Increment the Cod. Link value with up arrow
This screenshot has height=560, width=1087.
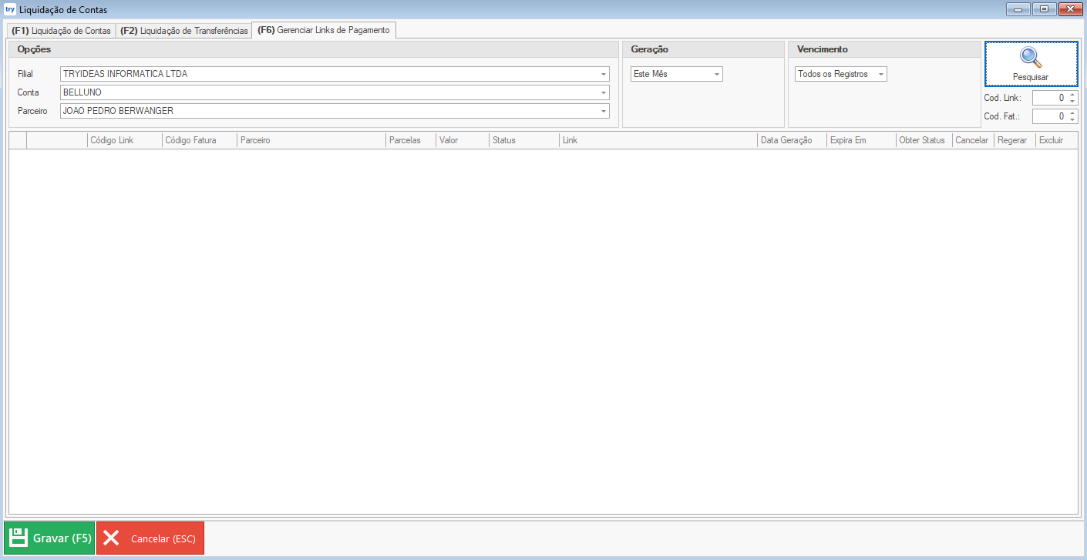pos(1072,95)
